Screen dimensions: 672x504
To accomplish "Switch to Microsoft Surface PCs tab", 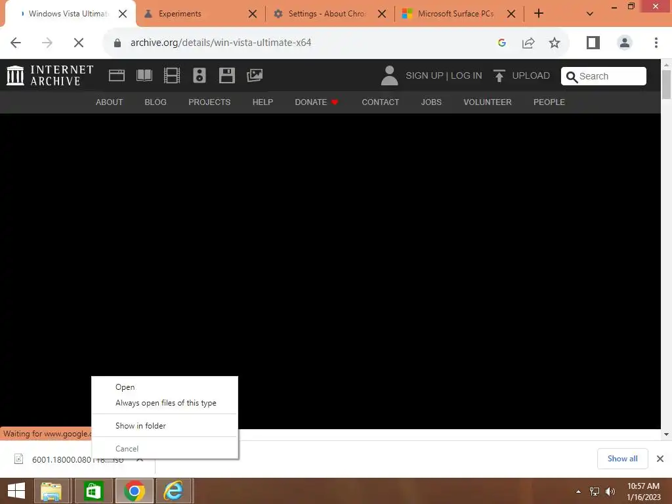I will click(459, 14).
